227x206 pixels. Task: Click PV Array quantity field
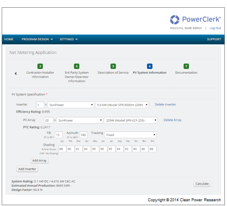click(x=48, y=120)
